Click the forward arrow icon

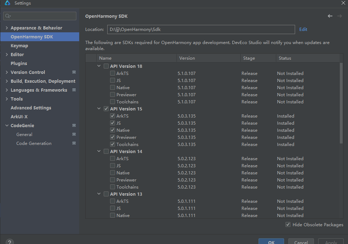click(x=339, y=16)
